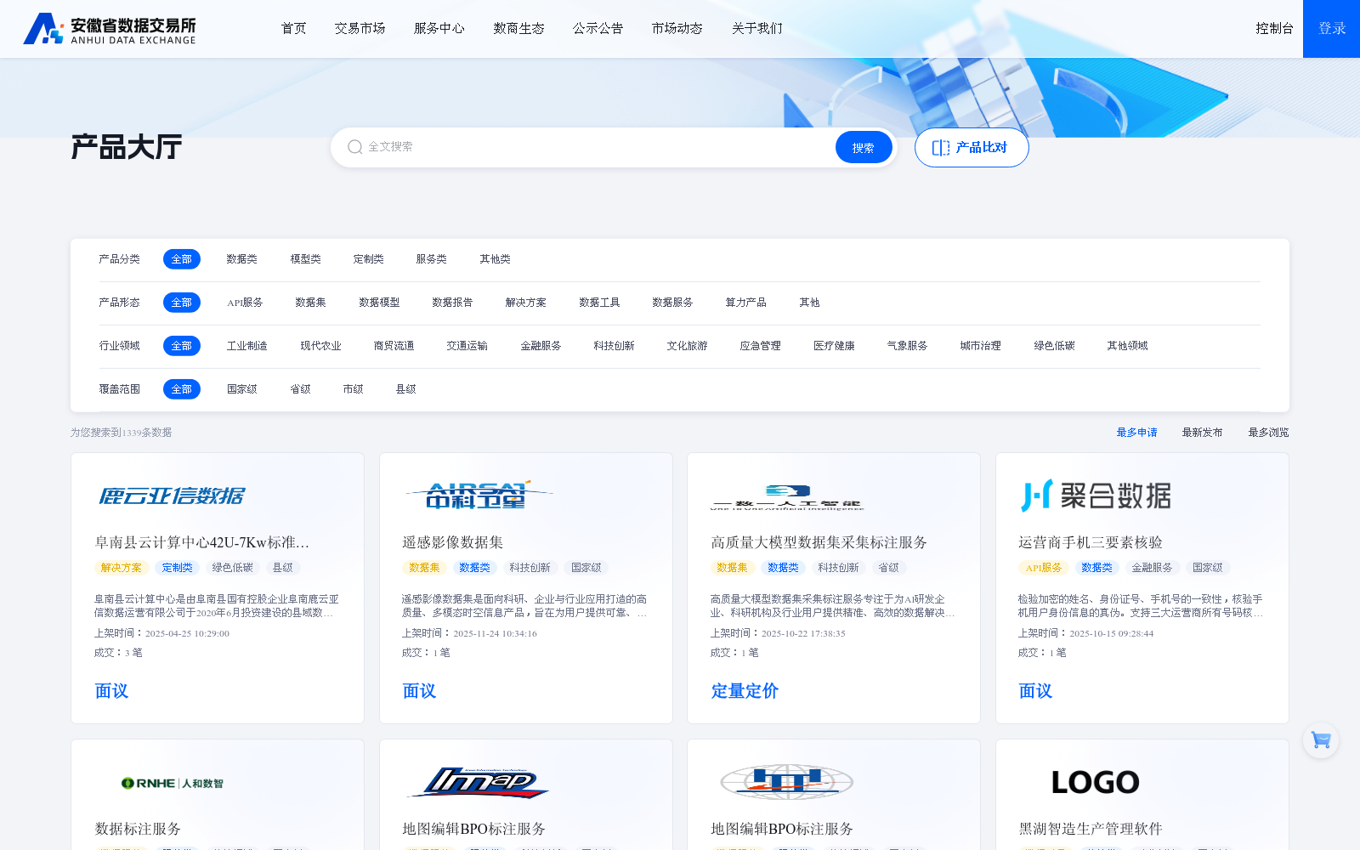Filter industry by 医疗健康
This screenshot has width=1360, height=850.
click(834, 346)
